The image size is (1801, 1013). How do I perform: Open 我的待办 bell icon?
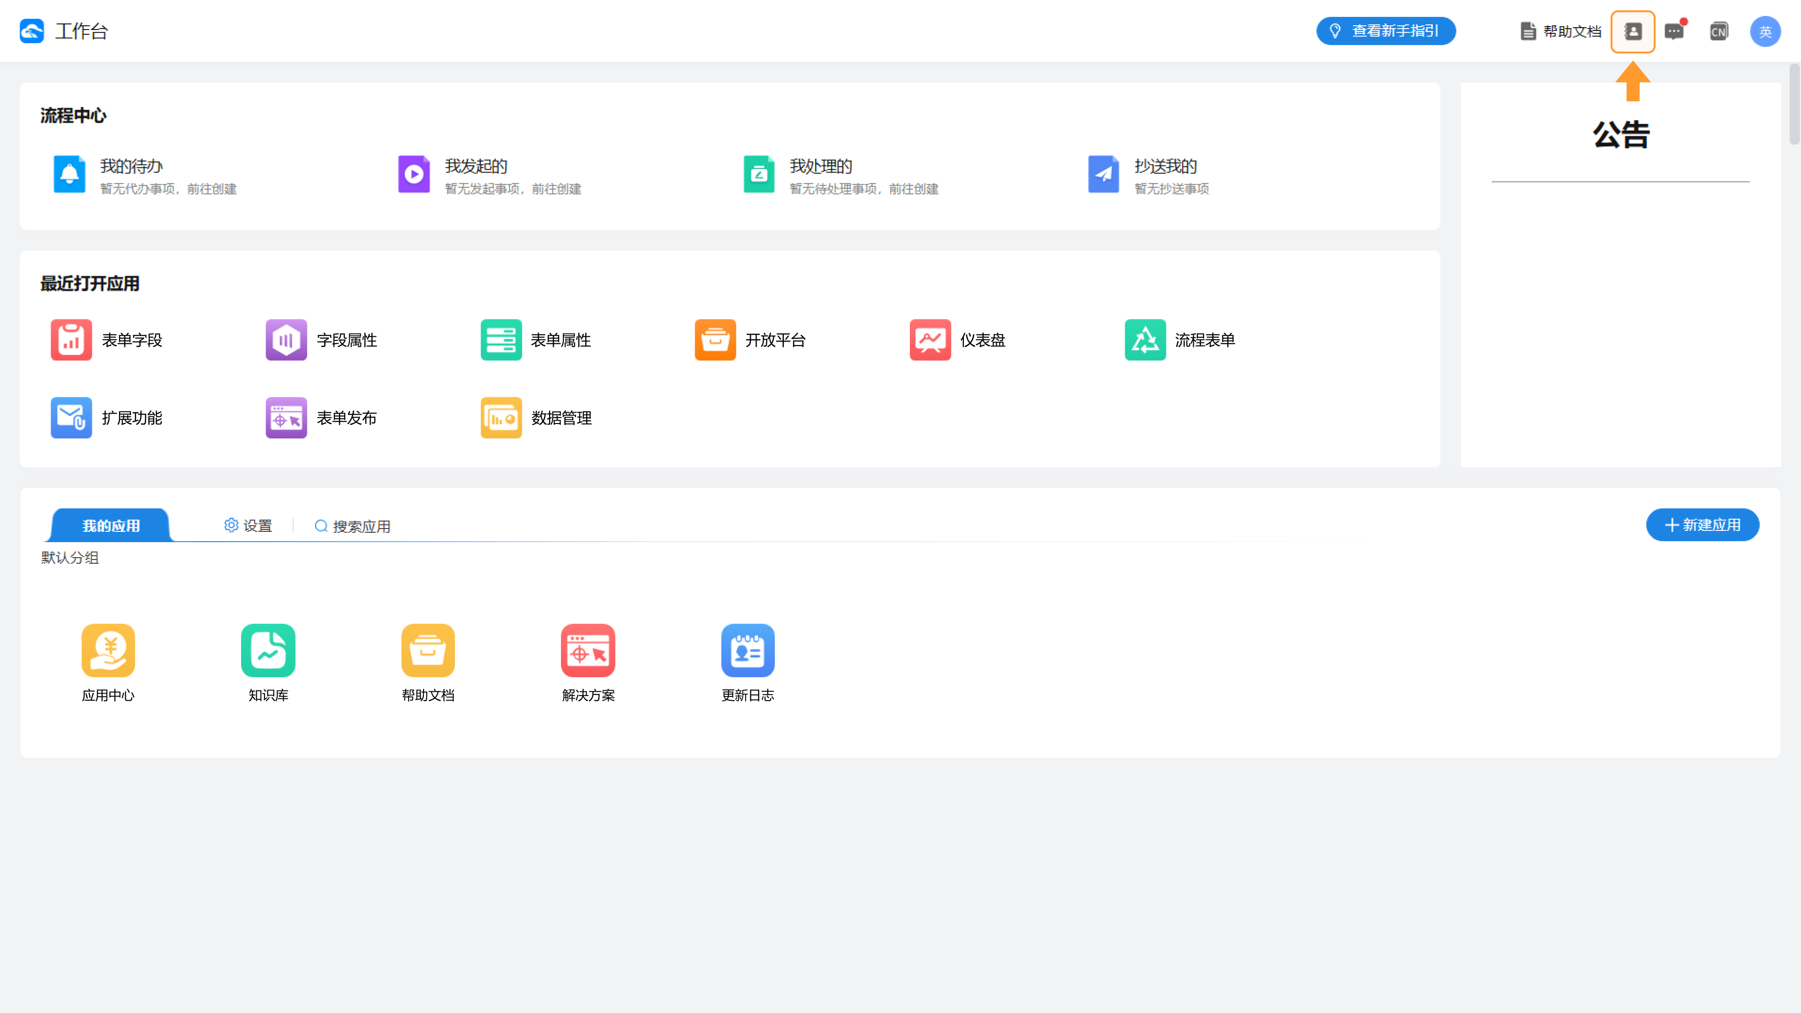[x=69, y=174]
